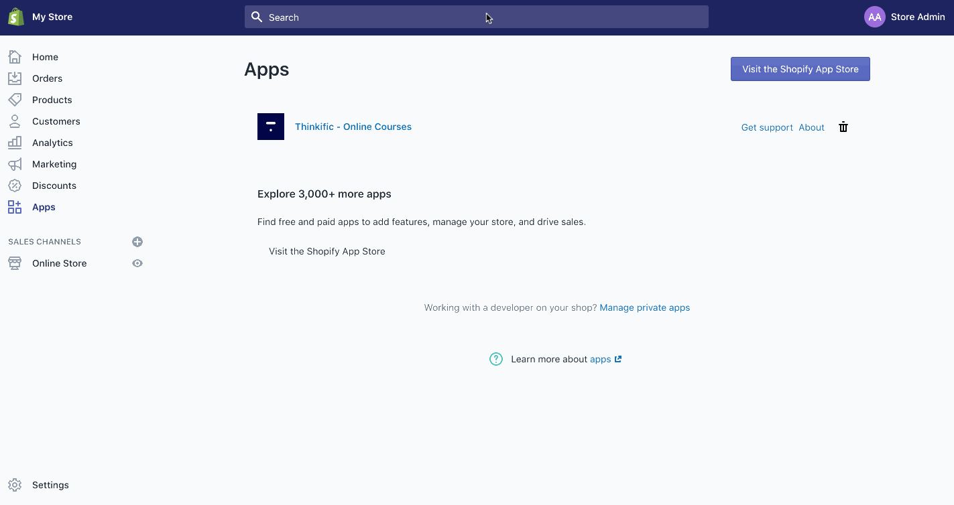Open Online Store sales channel
The height and width of the screenshot is (505, 954).
point(59,263)
